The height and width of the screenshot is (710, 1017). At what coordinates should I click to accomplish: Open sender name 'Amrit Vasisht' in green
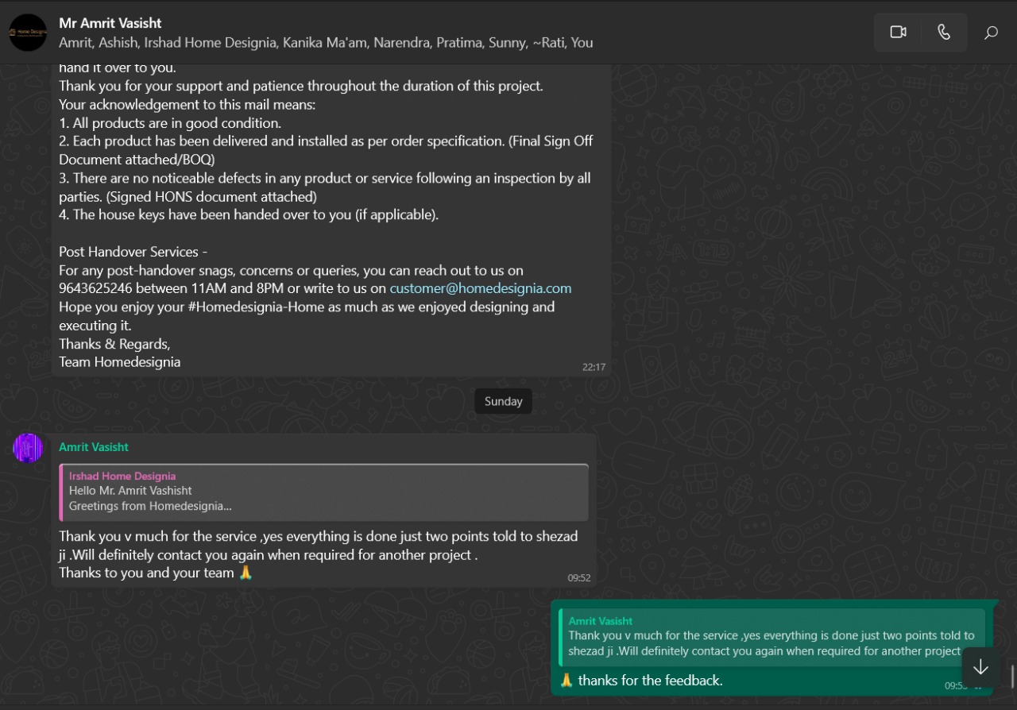(x=94, y=447)
